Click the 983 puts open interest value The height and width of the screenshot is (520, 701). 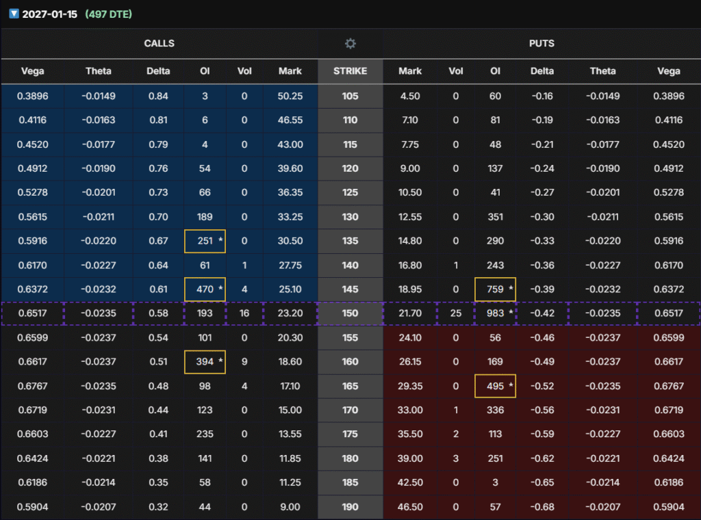(495, 313)
